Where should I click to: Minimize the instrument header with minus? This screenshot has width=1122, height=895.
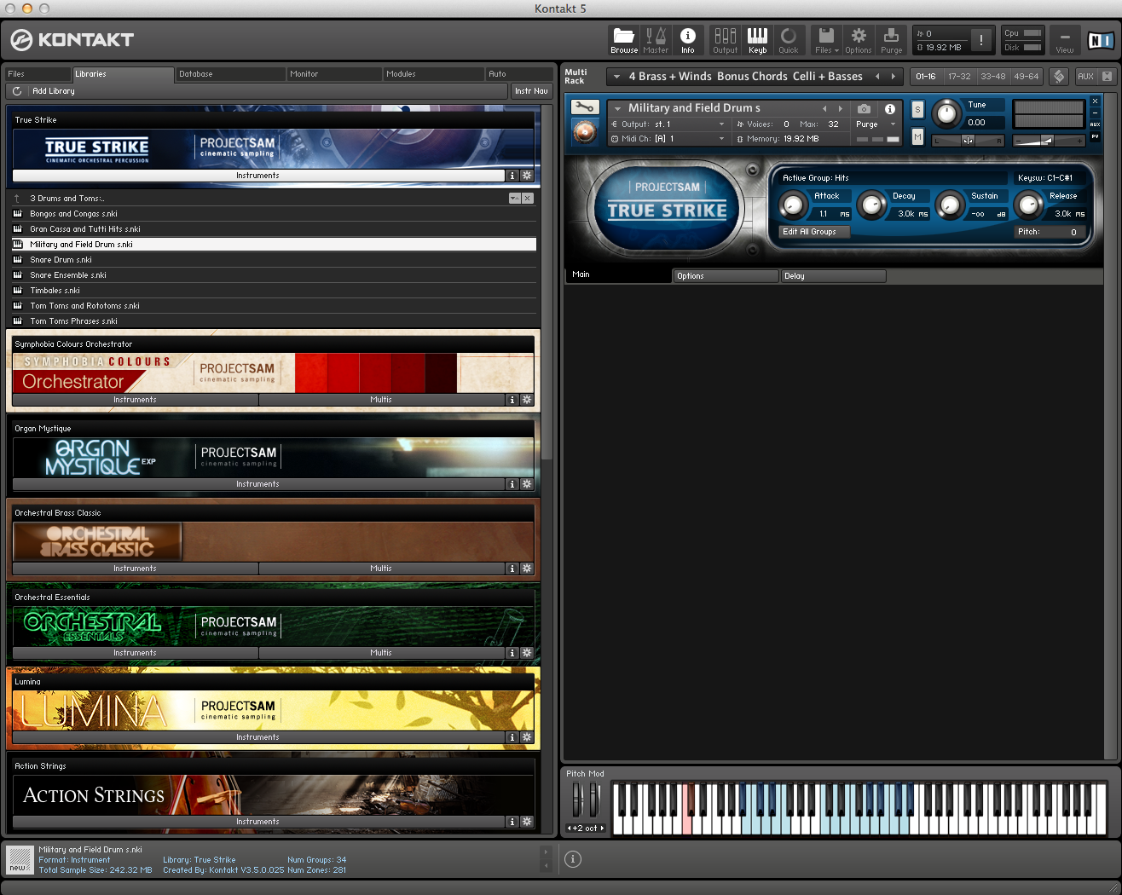pos(1096,113)
